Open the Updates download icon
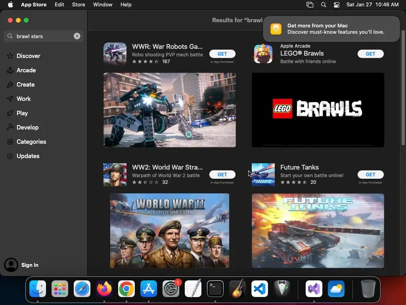 click(10, 156)
